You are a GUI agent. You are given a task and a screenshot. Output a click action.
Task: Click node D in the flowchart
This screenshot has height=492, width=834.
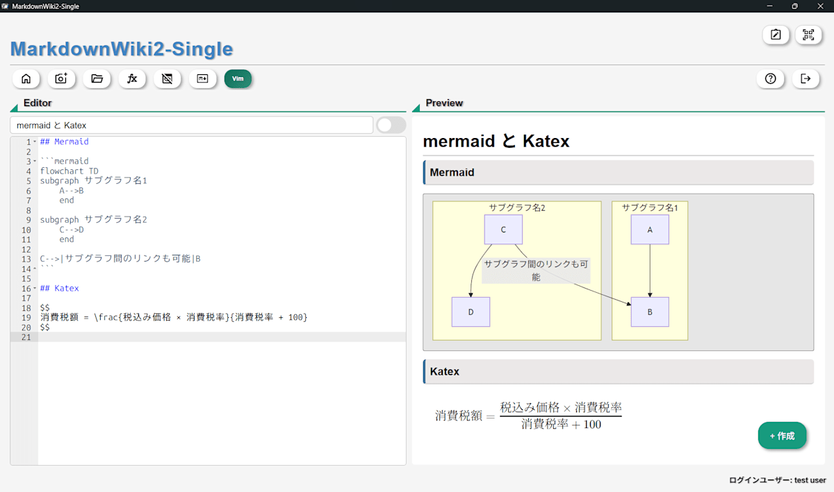point(471,312)
